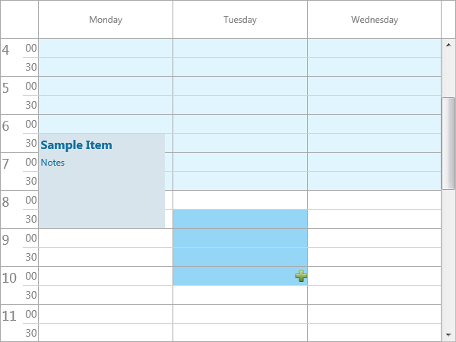Click the scrollbar track below the thumb
This screenshot has height=342, width=456.
tap(448, 260)
